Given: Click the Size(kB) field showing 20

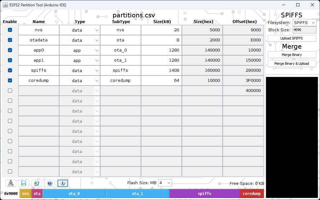Looking at the screenshot, I should click(161, 30).
